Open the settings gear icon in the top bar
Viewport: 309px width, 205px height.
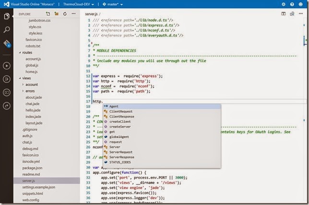coord(283,4)
